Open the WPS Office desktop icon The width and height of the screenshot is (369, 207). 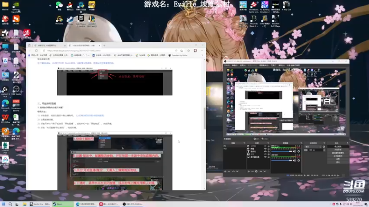5,119
